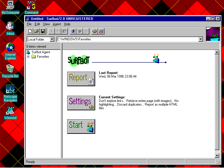Click the Save floppy disk icon
This screenshot has height=168, width=224.
pos(43,31)
